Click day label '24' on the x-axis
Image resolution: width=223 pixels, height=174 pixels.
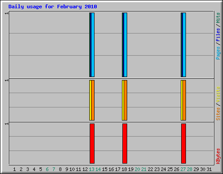click(x=163, y=169)
